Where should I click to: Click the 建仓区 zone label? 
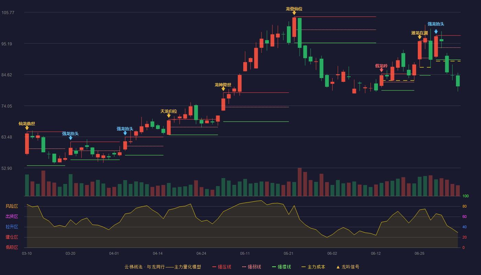12,237
